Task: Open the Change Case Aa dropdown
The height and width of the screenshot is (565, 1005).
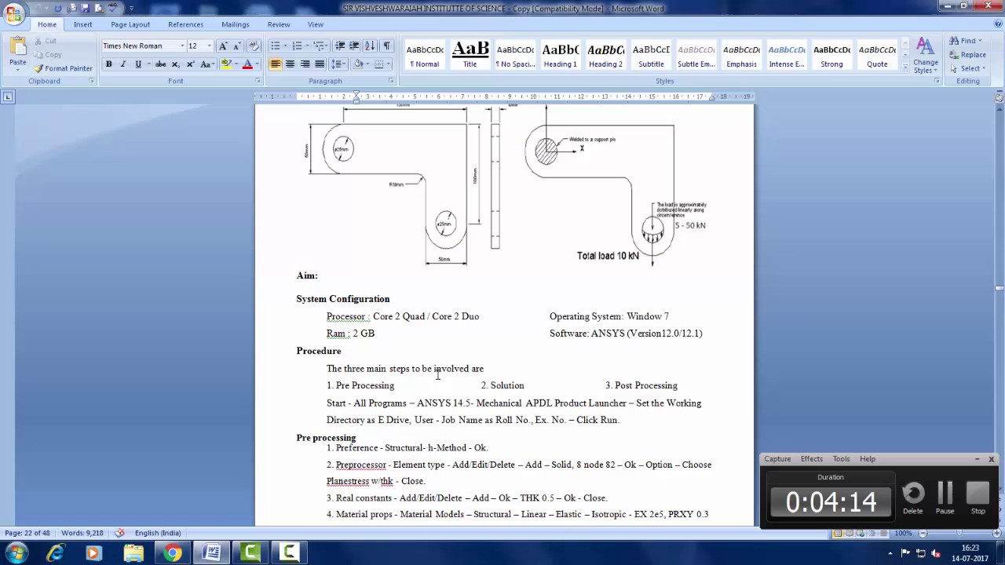Action: point(207,64)
